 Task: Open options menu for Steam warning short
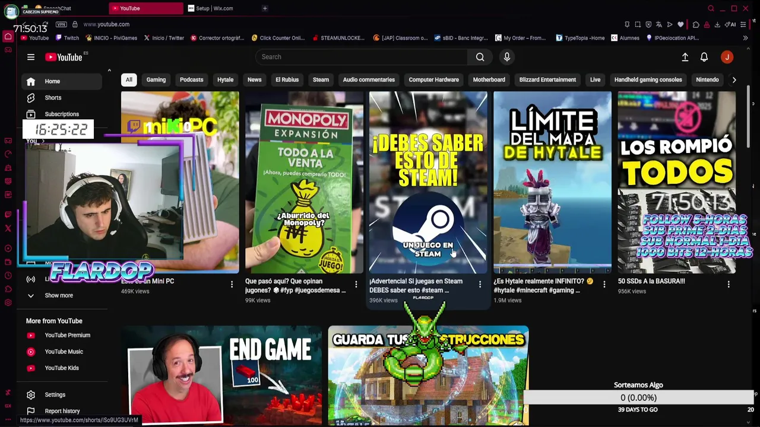tap(480, 285)
